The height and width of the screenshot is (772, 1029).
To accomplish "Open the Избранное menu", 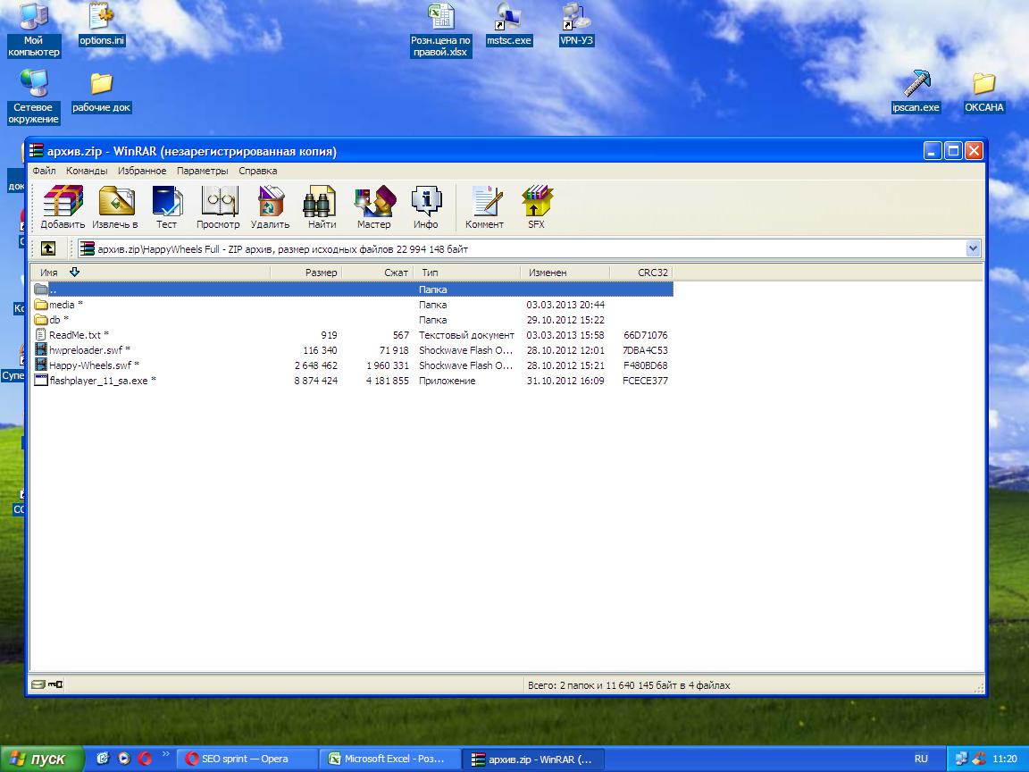I will [x=142, y=171].
